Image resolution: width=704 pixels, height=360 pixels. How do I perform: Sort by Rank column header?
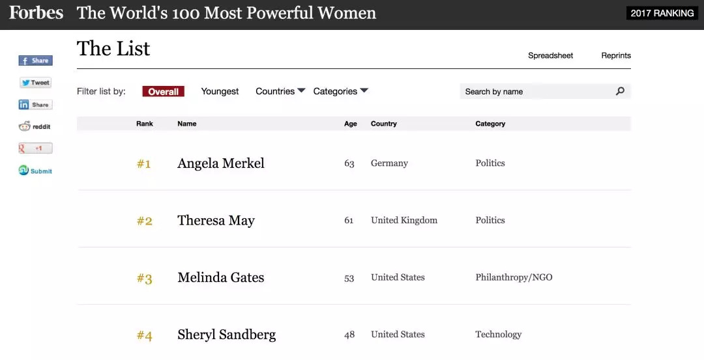click(x=145, y=124)
